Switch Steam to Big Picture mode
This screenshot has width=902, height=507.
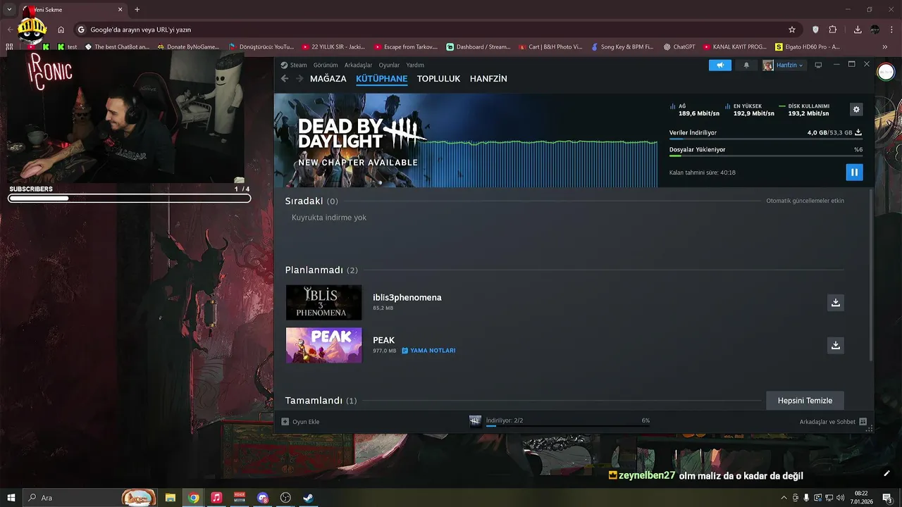(x=818, y=65)
